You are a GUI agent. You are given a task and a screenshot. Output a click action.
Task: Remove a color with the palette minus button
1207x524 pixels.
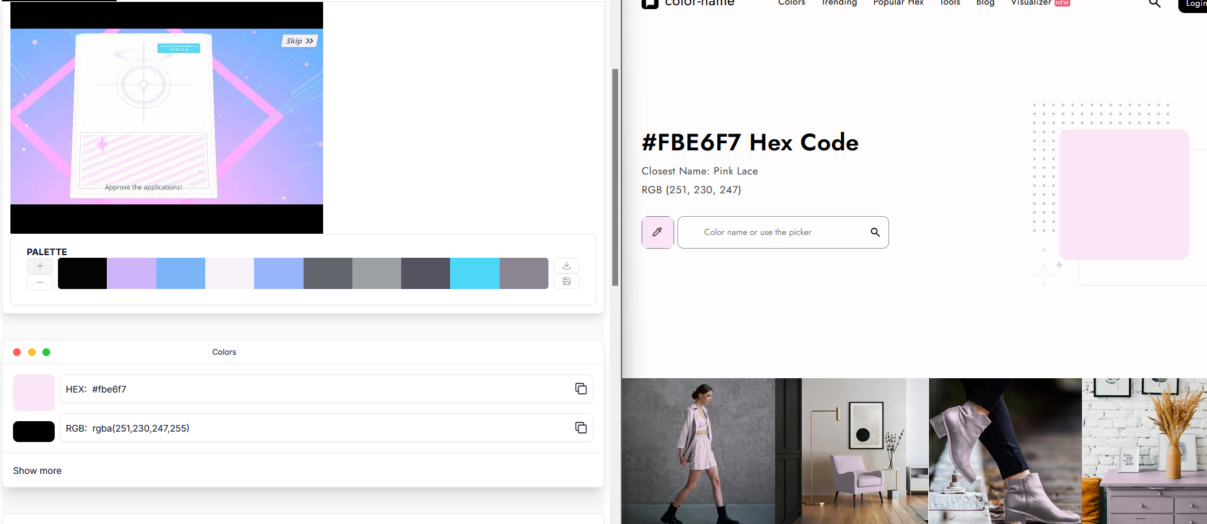[x=40, y=282]
